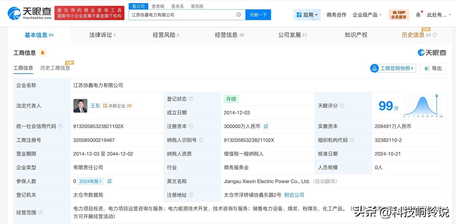Show help icon for 组织机构代码
The height and width of the screenshot is (224, 456).
(x=352, y=140)
